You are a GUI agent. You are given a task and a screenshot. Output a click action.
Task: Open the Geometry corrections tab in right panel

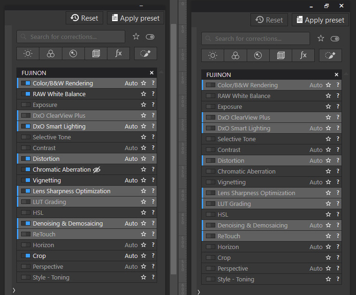pos(281,56)
